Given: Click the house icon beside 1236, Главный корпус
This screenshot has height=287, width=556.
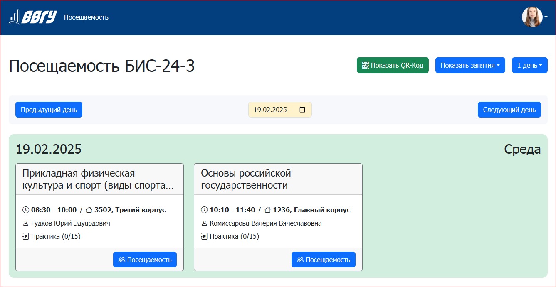Looking at the screenshot, I should point(268,210).
